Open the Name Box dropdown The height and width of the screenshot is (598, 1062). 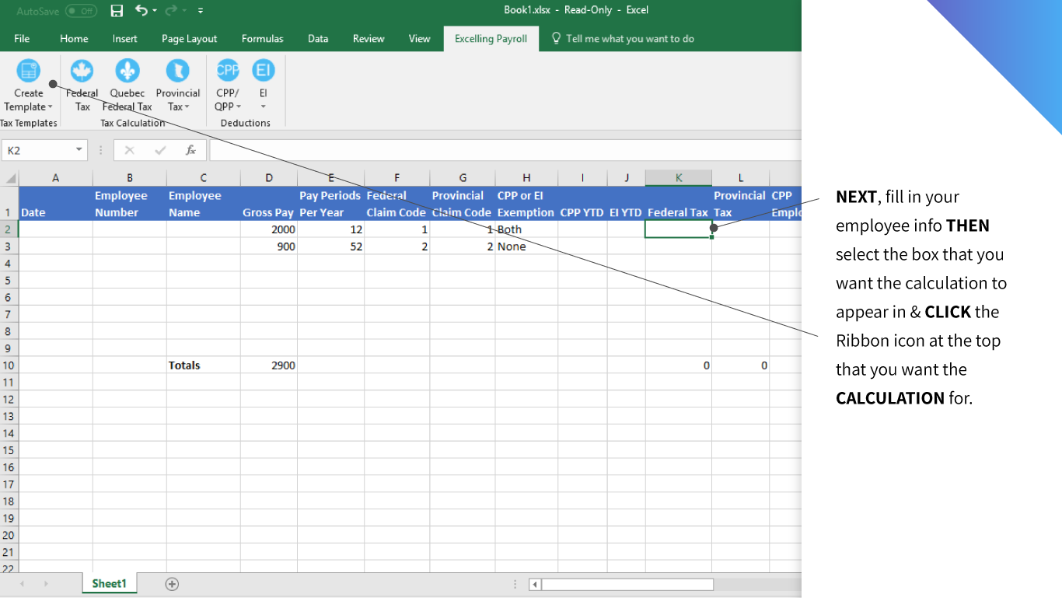[78, 150]
